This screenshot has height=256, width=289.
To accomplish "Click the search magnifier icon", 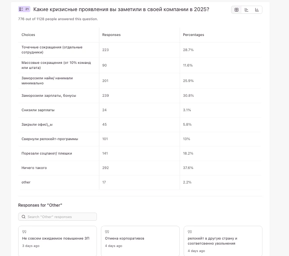I will pos(24,217).
